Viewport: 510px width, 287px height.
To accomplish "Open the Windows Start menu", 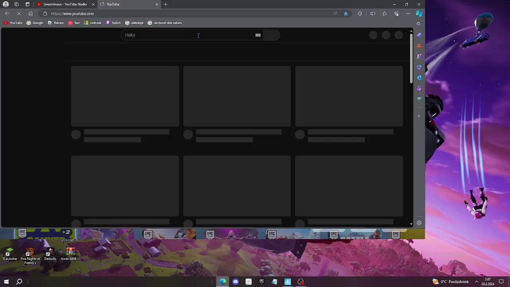I will coord(6,282).
